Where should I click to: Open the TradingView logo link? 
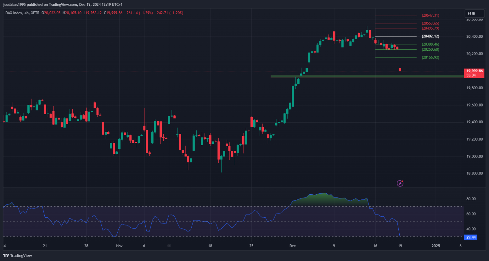click(x=18, y=255)
